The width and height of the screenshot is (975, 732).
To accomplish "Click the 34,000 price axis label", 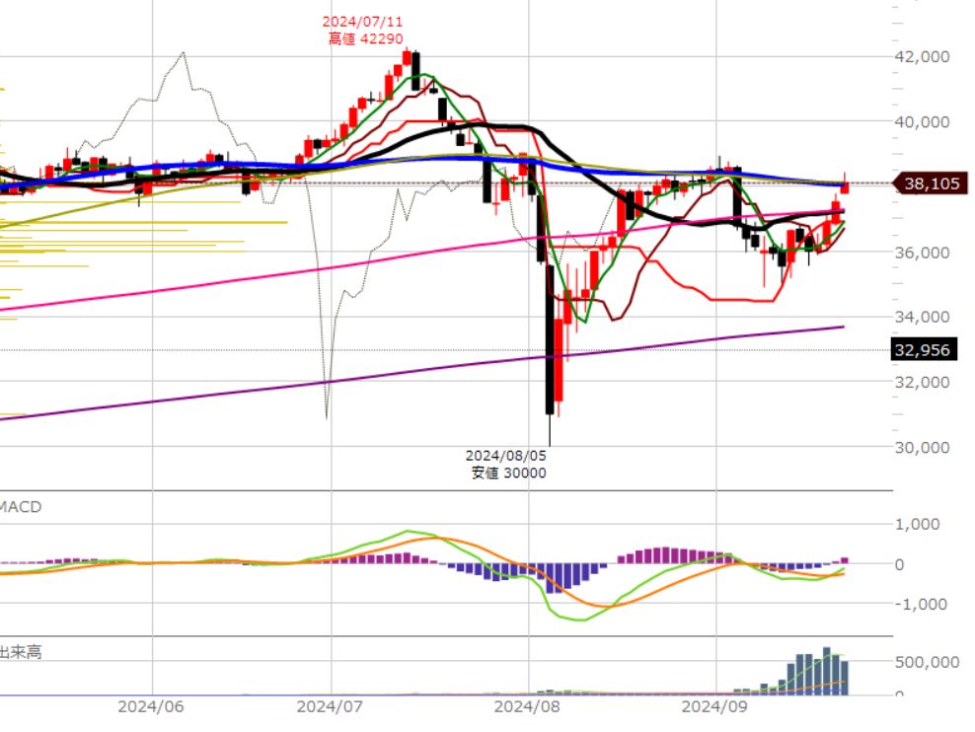I will (922, 317).
